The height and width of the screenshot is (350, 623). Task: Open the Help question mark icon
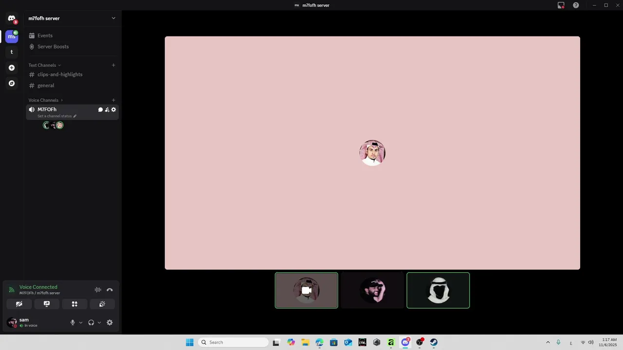click(x=576, y=5)
